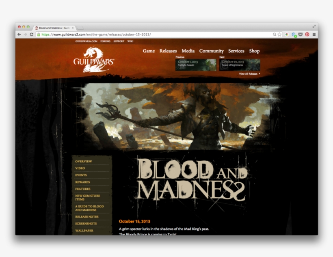
Task: Close the Blood and Madness tab
Action: tap(73, 28)
